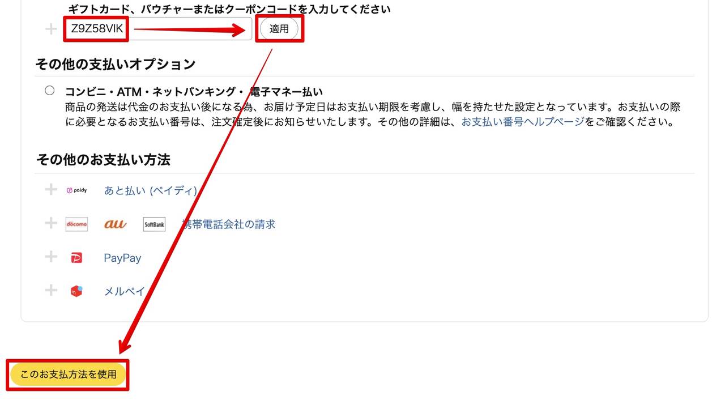Click the SoftBank carrier logo
The image size is (725, 400).
(154, 224)
